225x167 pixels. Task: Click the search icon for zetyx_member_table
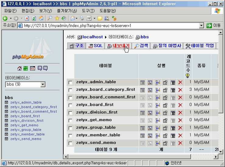tap(150, 136)
